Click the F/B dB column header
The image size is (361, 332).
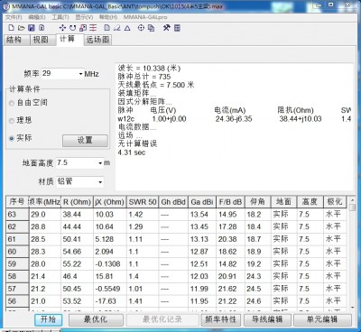230,202
